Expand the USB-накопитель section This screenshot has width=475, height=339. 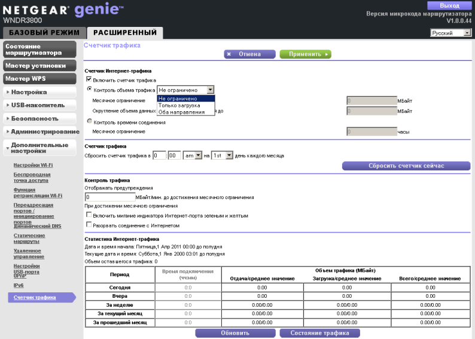(x=39, y=105)
